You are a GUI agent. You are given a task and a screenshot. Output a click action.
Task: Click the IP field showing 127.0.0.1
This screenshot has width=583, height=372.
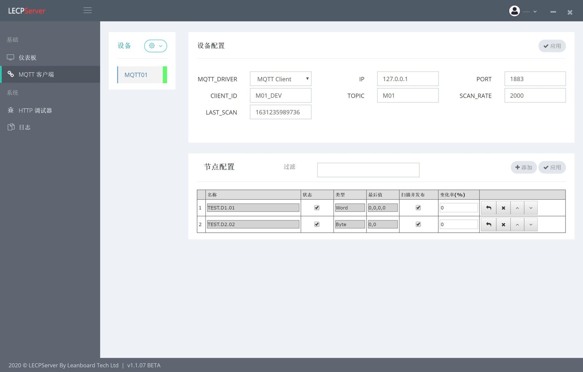408,79
